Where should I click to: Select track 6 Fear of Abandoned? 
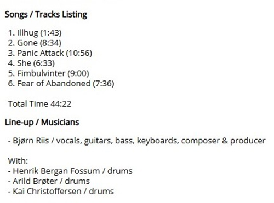click(x=61, y=84)
